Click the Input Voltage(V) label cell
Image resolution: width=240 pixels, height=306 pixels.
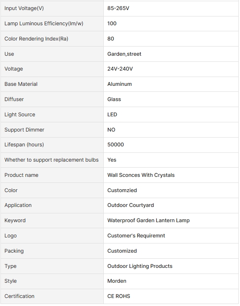(x=52, y=8)
